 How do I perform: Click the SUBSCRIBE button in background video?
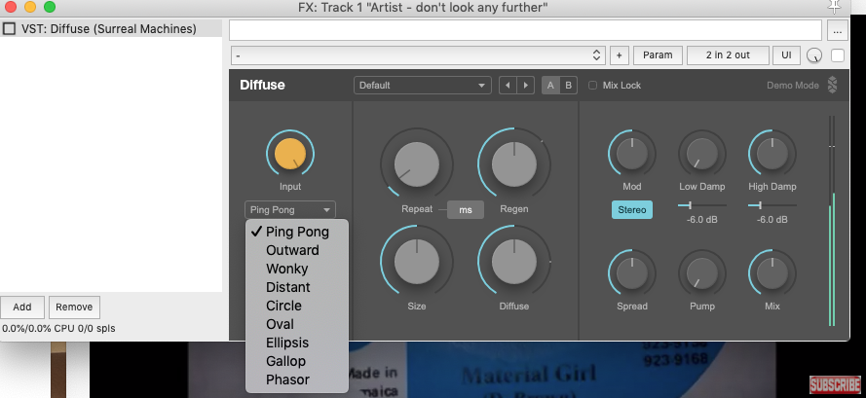coord(835,384)
